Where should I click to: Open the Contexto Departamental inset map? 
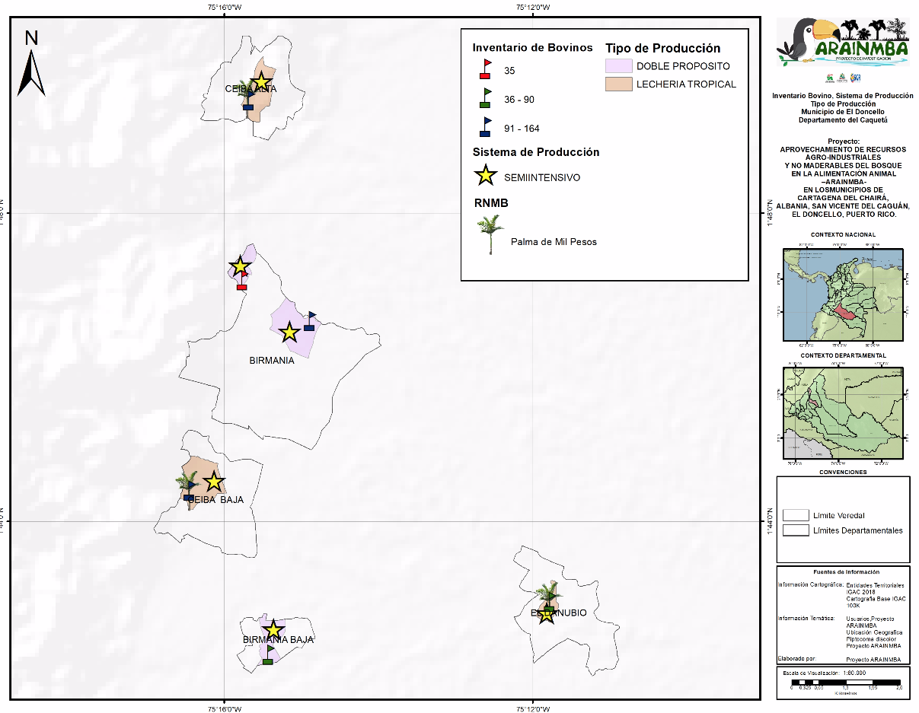[843, 413]
